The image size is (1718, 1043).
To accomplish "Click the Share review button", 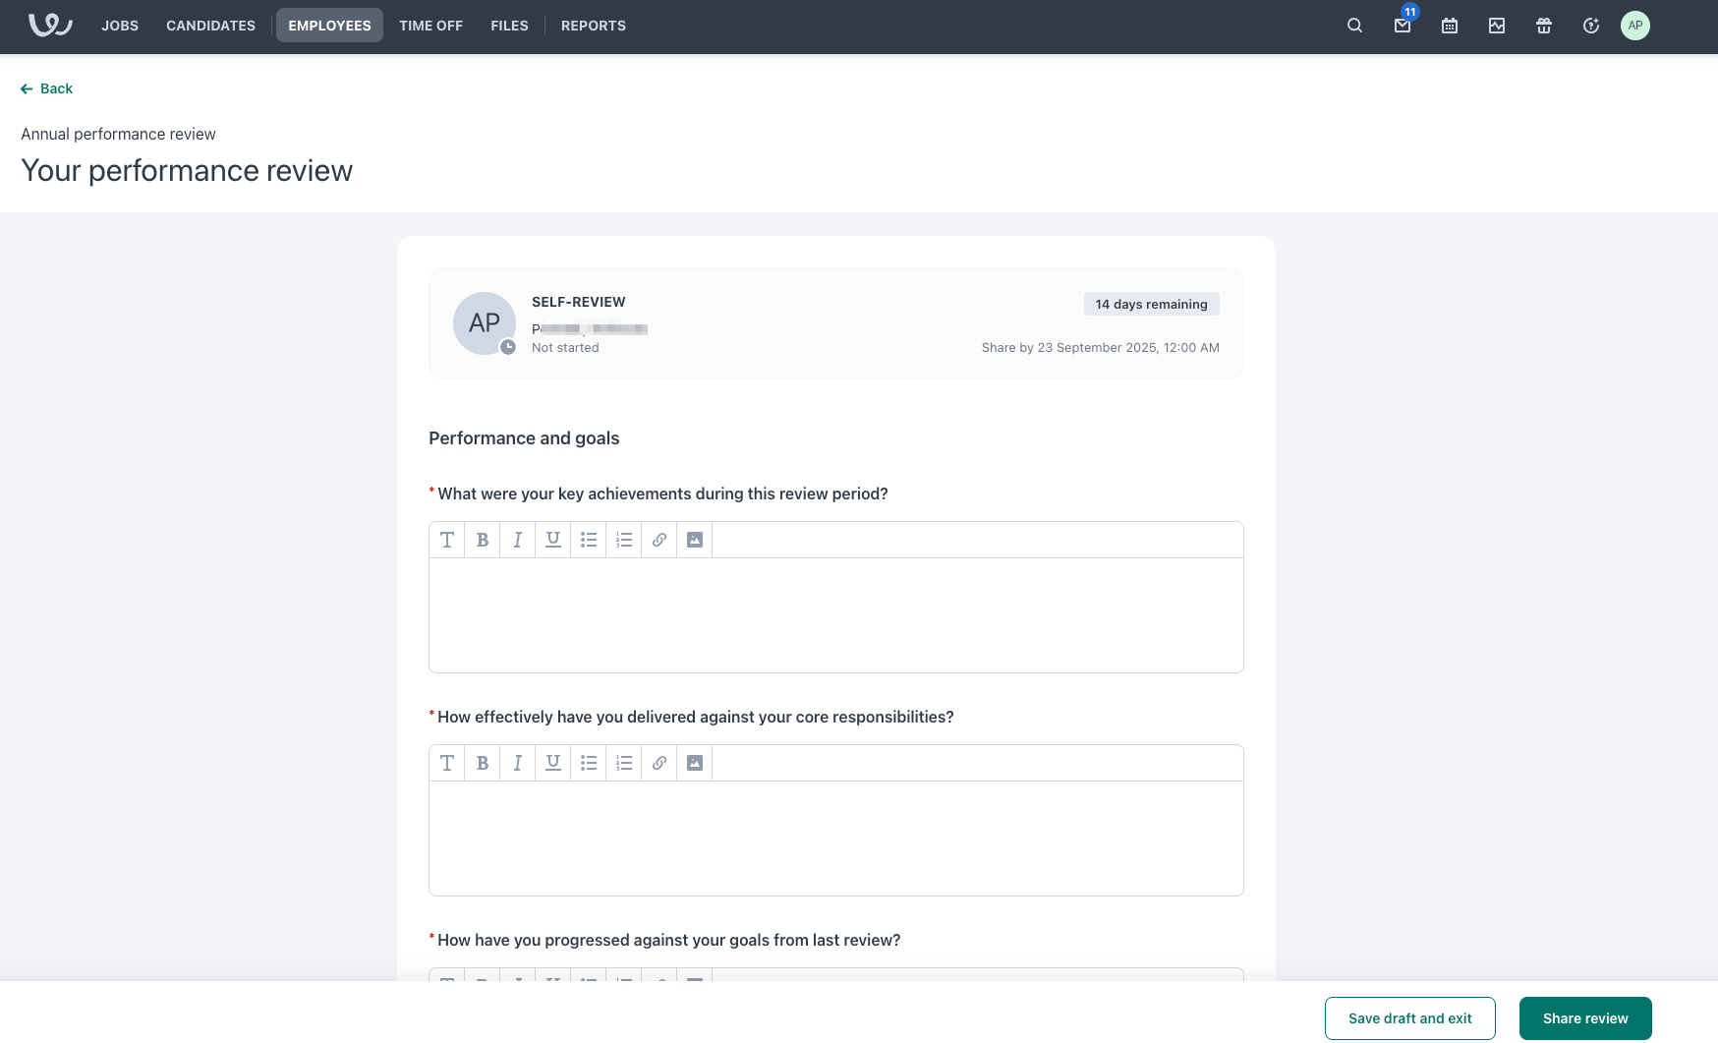I will (1585, 1018).
